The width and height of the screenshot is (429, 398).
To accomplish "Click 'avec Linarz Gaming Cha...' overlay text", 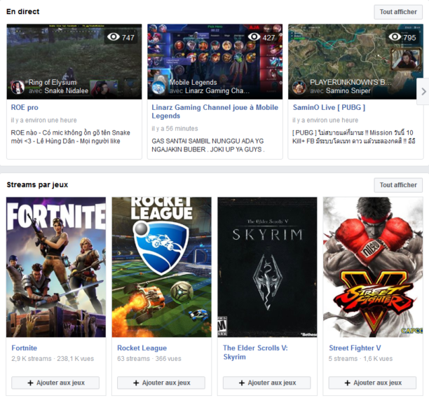I will tap(210, 91).
